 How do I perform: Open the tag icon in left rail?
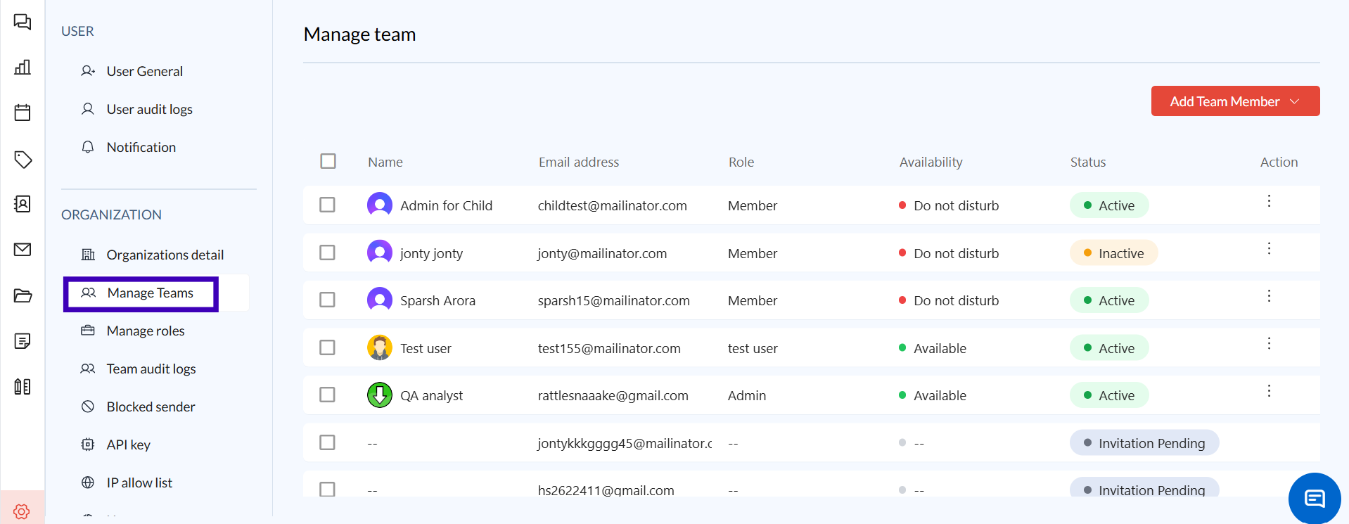pyautogui.click(x=23, y=160)
